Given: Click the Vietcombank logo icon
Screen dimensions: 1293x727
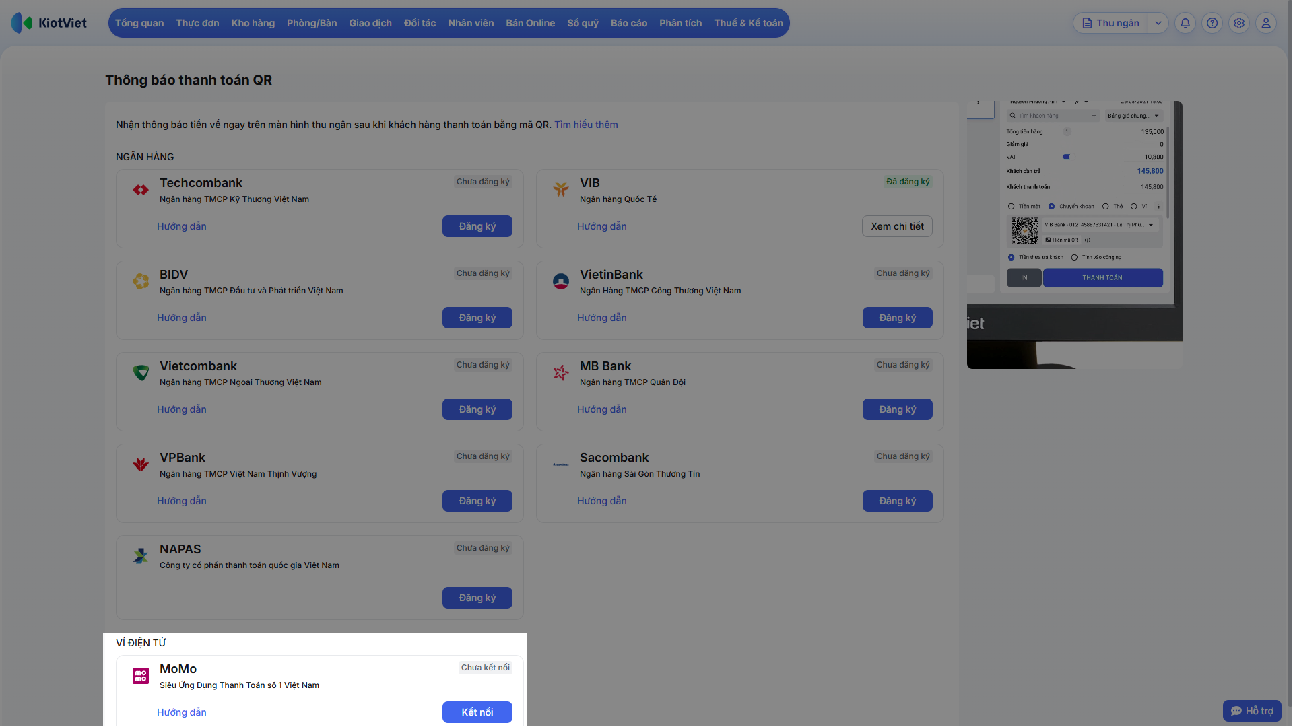Looking at the screenshot, I should tap(141, 373).
